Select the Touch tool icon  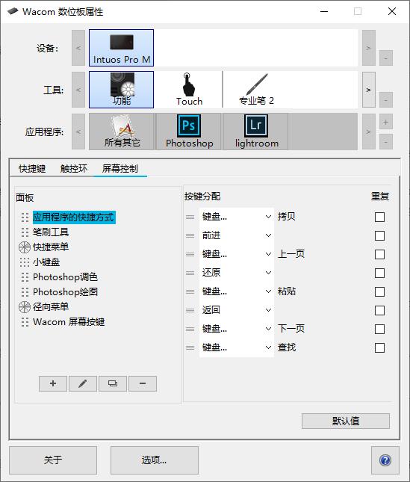188,90
